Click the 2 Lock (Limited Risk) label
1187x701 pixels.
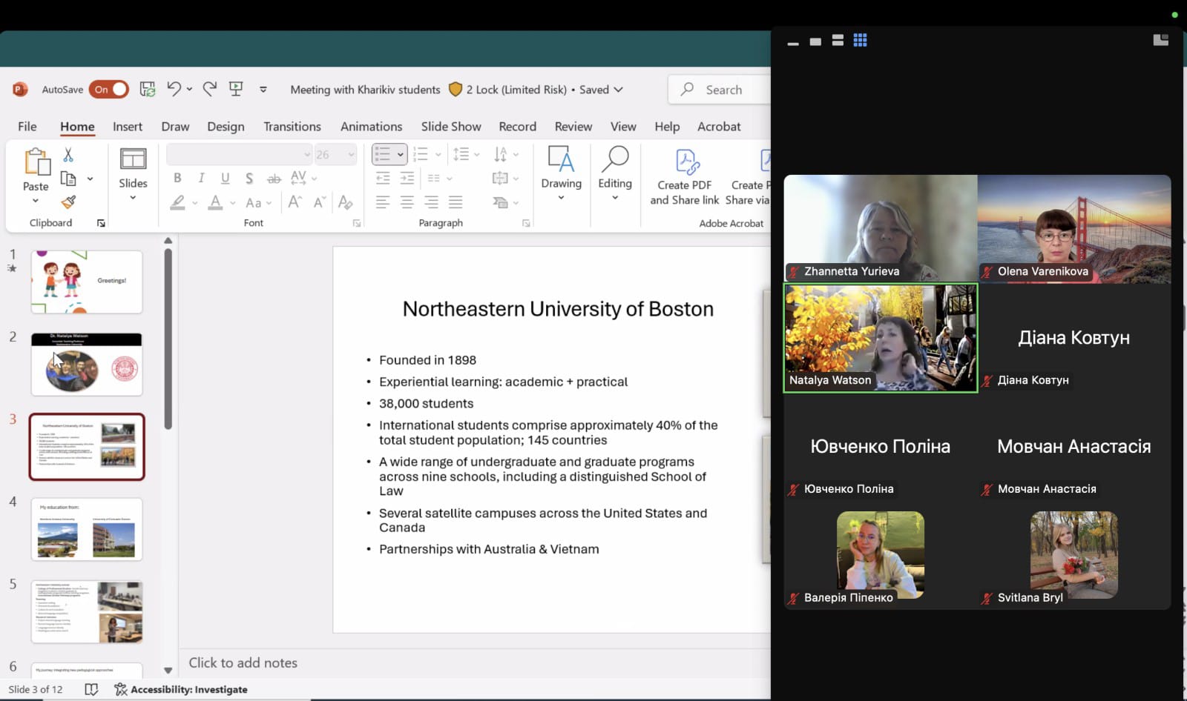point(516,89)
